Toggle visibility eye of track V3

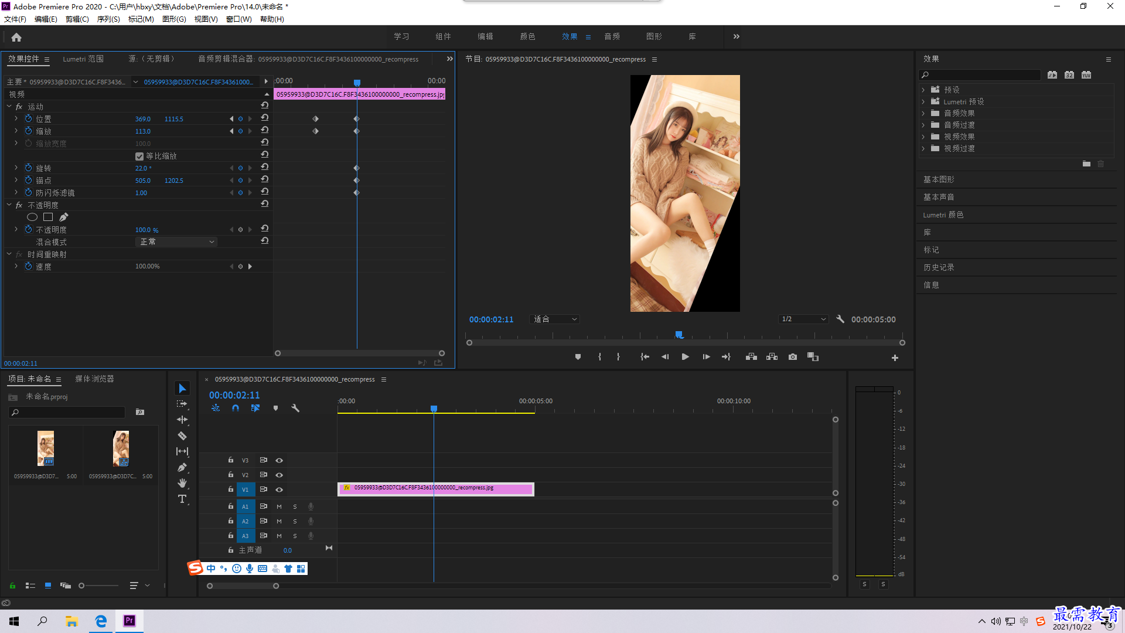pos(279,461)
